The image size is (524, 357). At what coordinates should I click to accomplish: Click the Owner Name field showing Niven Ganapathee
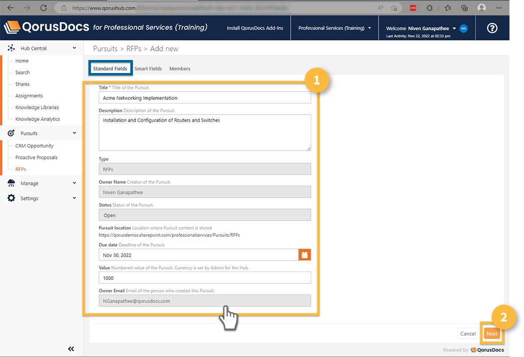coord(205,192)
